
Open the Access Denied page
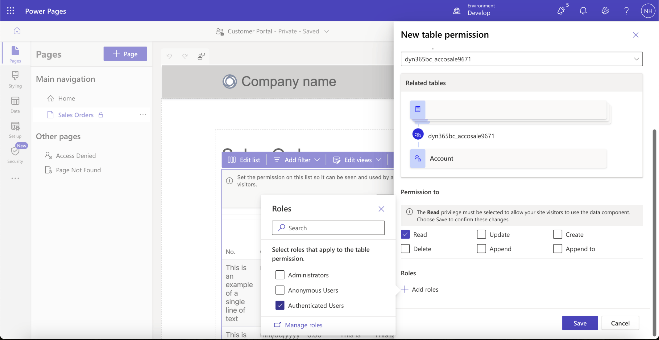click(x=76, y=156)
